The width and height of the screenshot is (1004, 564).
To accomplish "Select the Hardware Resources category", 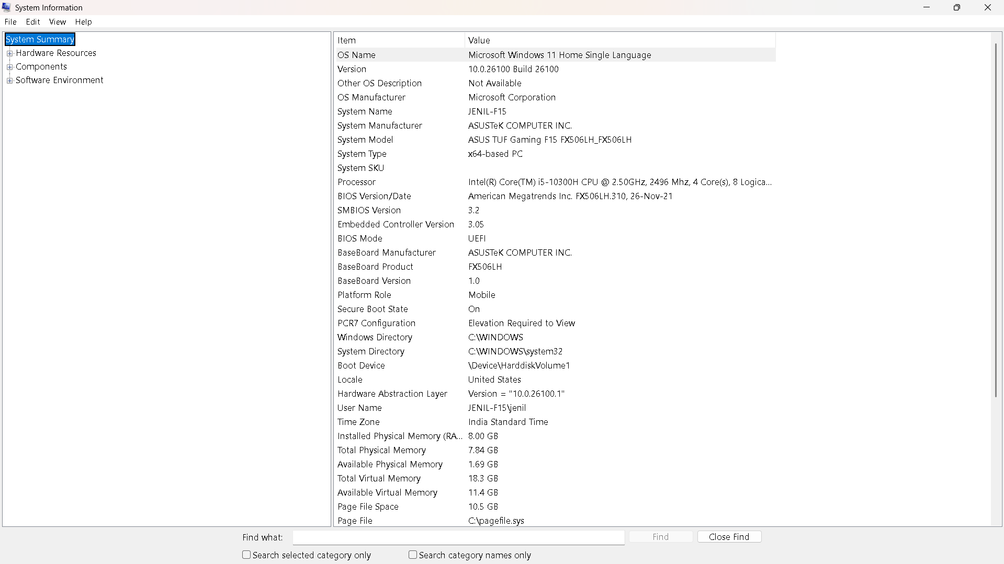I will pyautogui.click(x=56, y=53).
